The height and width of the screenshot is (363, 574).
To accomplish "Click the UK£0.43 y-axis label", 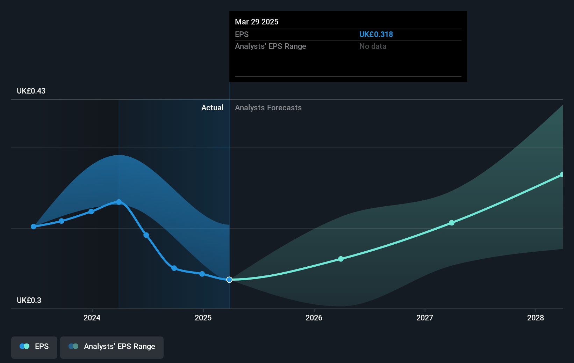I will pyautogui.click(x=31, y=91).
